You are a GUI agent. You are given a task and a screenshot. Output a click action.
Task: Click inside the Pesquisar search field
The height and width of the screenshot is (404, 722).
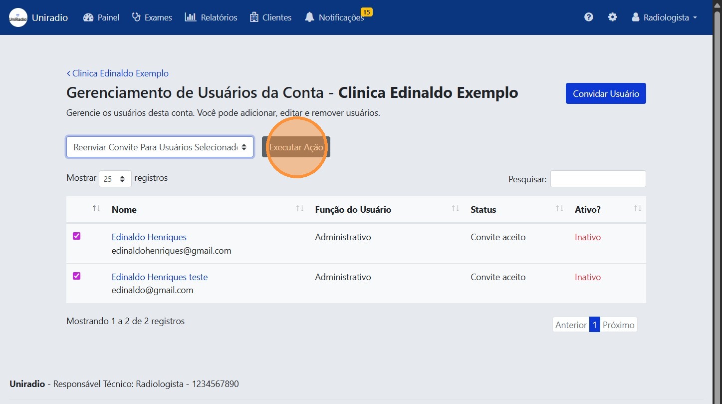(598, 178)
